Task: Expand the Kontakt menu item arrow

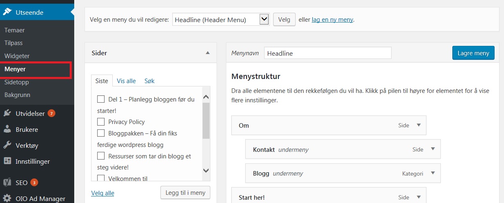Action: pyautogui.click(x=433, y=149)
